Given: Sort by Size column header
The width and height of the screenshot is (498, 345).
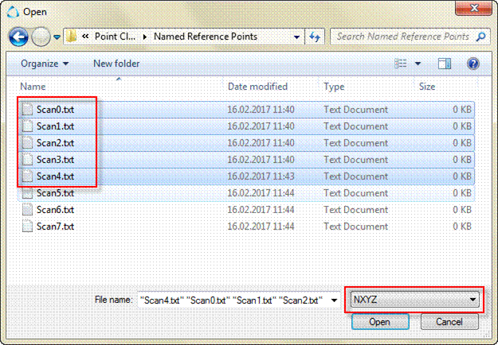Looking at the screenshot, I should [x=427, y=87].
